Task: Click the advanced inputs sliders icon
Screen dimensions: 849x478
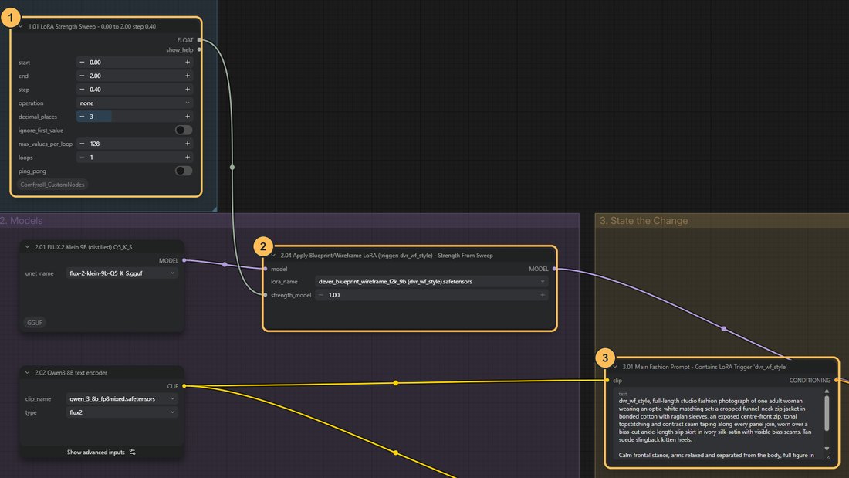Action: tap(133, 452)
